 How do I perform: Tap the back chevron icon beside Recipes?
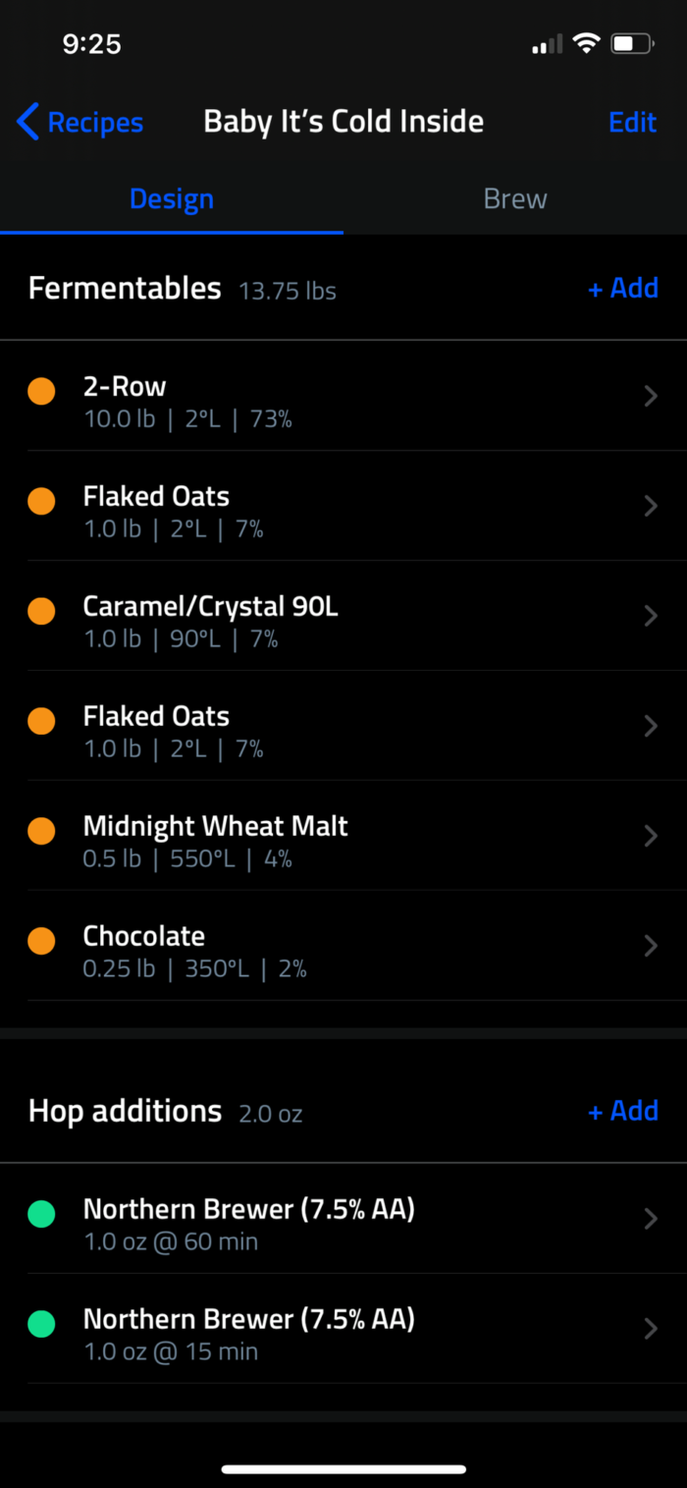pyautogui.click(x=27, y=123)
